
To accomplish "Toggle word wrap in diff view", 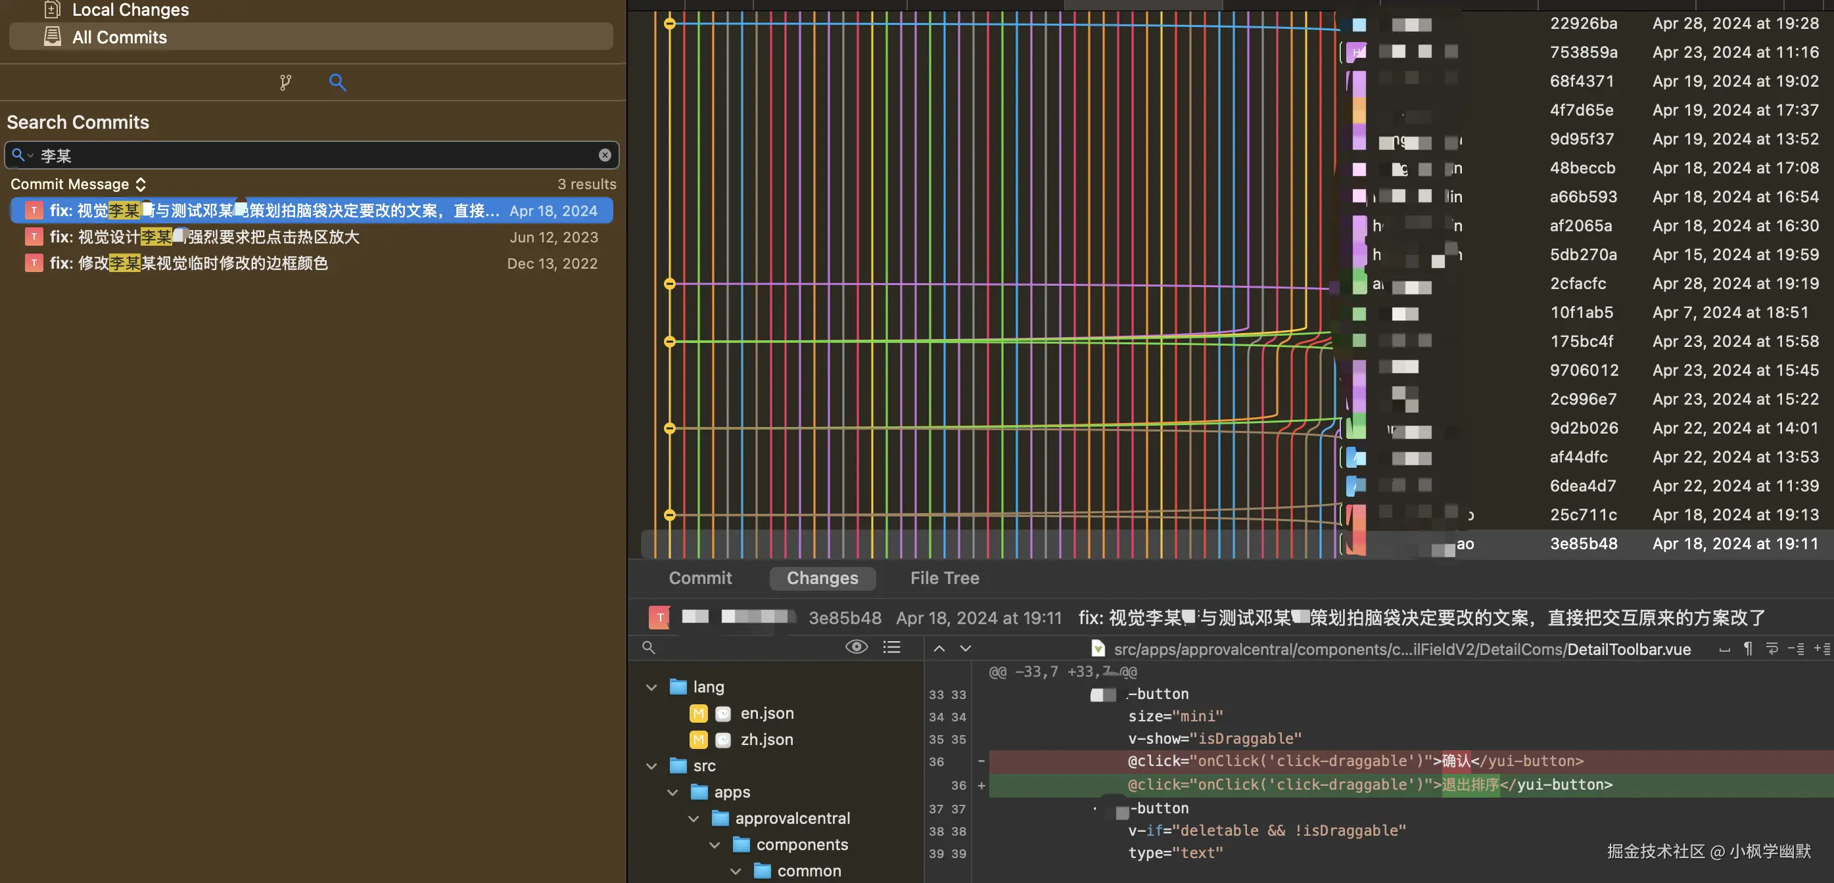I will tap(1772, 648).
